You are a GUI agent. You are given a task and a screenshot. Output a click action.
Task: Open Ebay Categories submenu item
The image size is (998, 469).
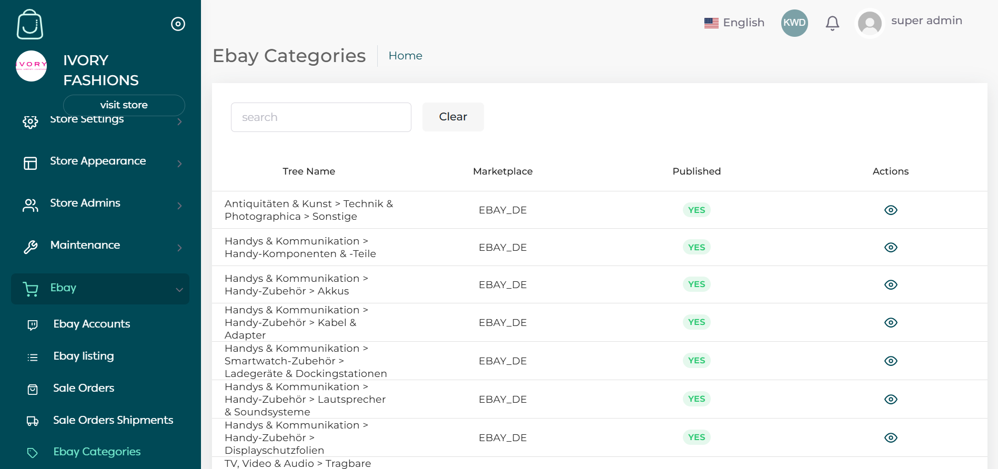coord(97,452)
